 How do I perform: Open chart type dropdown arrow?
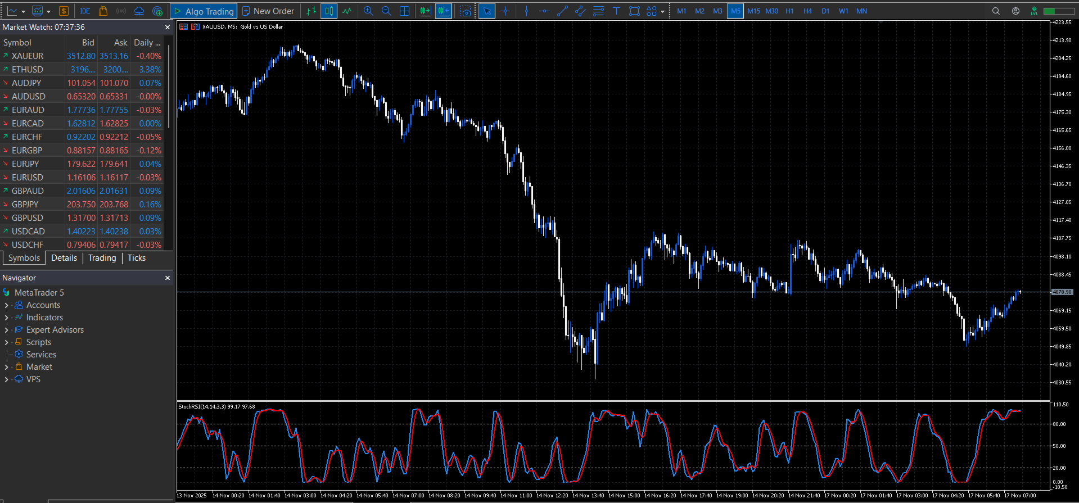click(x=23, y=11)
